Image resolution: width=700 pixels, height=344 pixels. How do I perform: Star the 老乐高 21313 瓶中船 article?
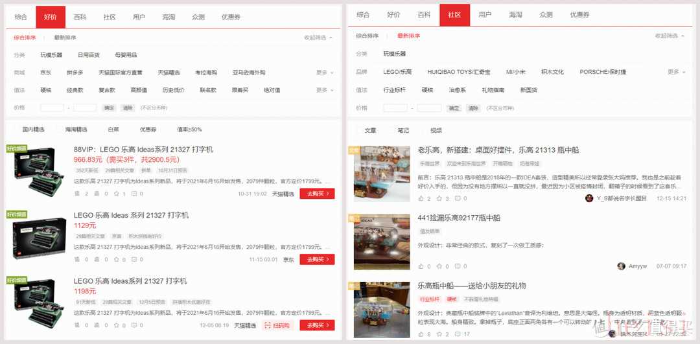[x=439, y=198]
